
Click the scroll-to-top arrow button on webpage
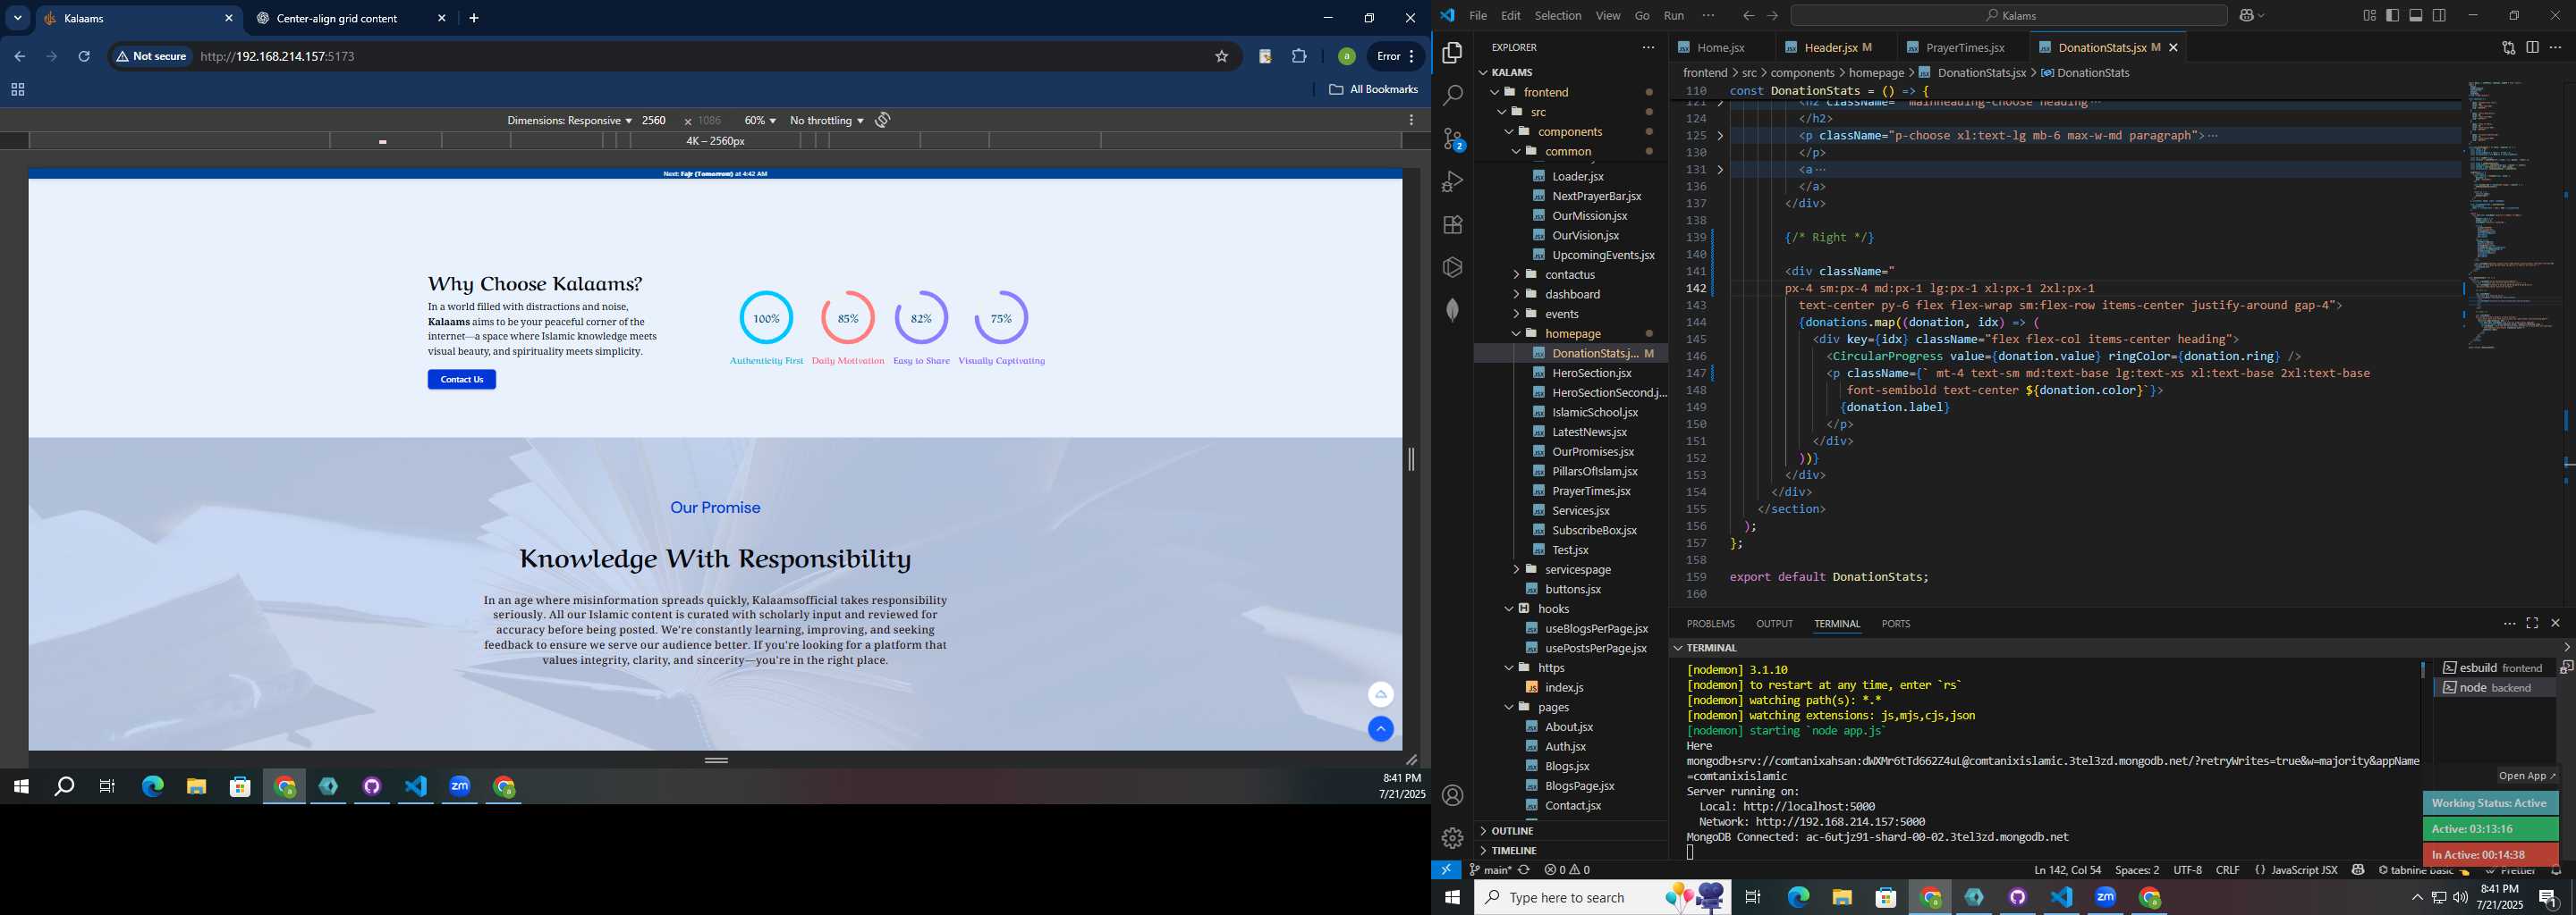pyautogui.click(x=1380, y=729)
